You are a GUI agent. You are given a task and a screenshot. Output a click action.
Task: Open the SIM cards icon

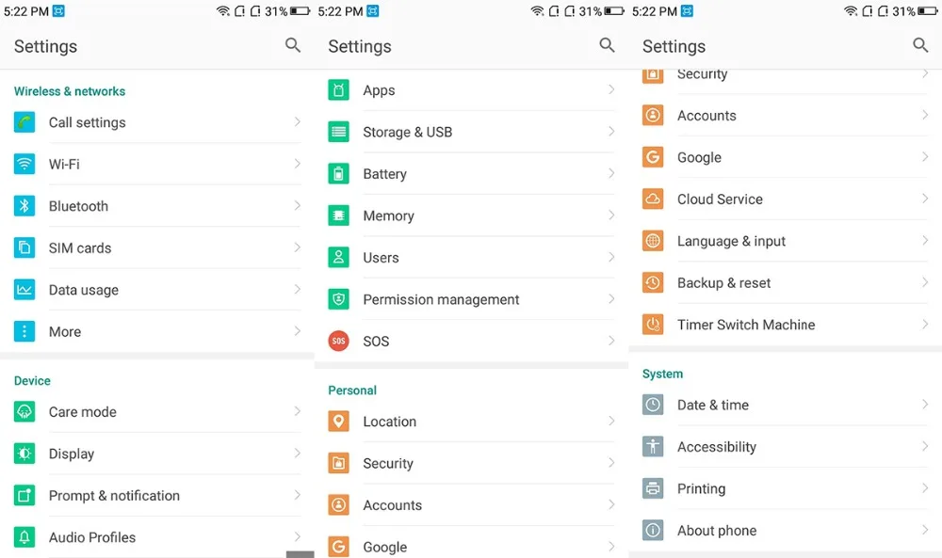(x=24, y=247)
